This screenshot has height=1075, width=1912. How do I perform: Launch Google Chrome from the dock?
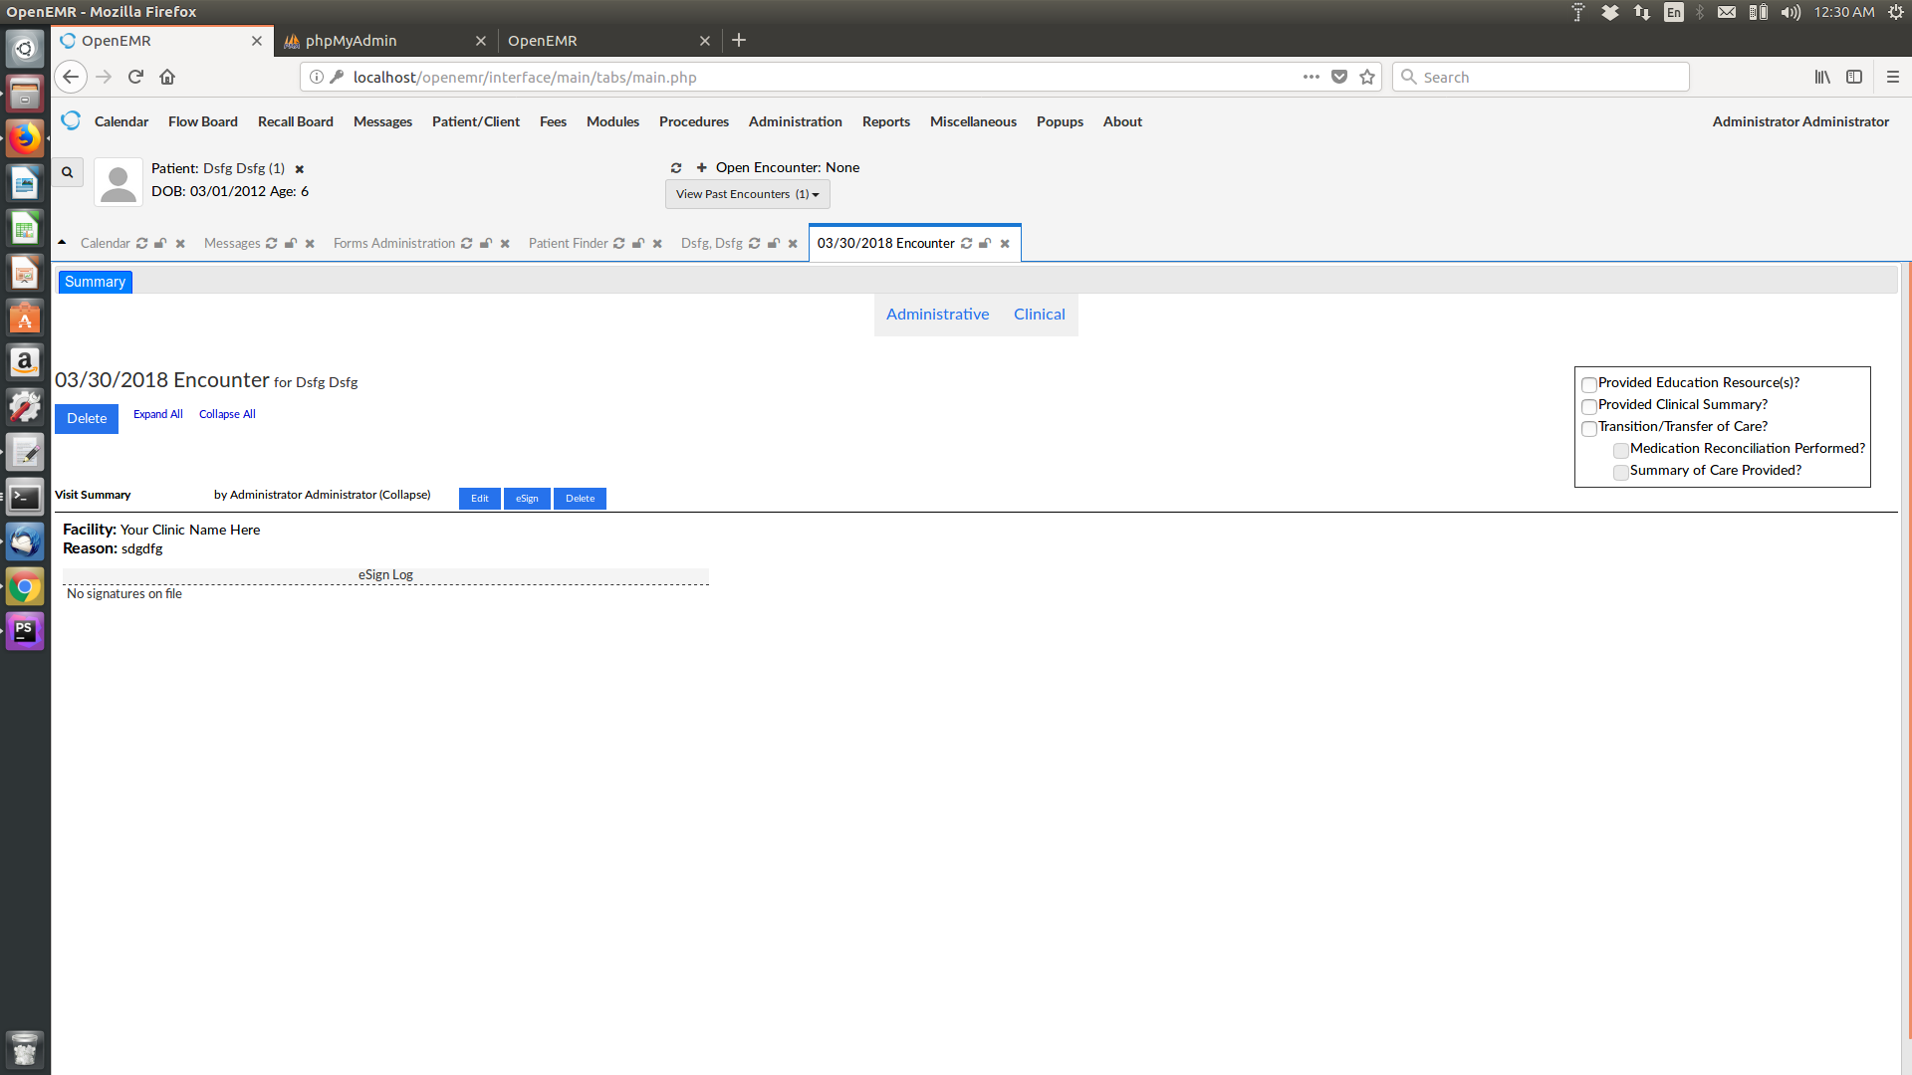pos(25,586)
